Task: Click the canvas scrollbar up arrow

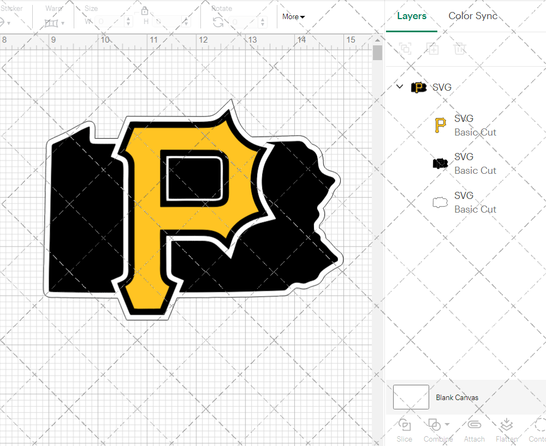Action: click(x=377, y=40)
